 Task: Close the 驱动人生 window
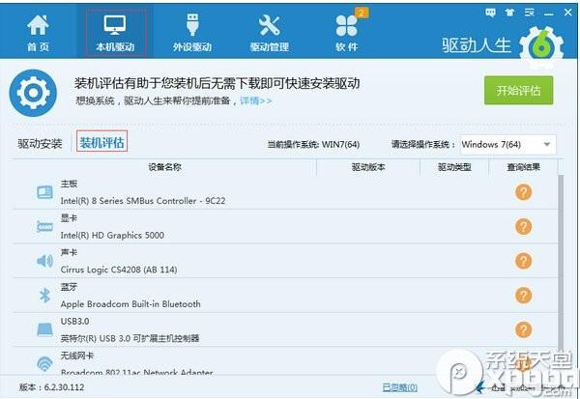click(568, 13)
